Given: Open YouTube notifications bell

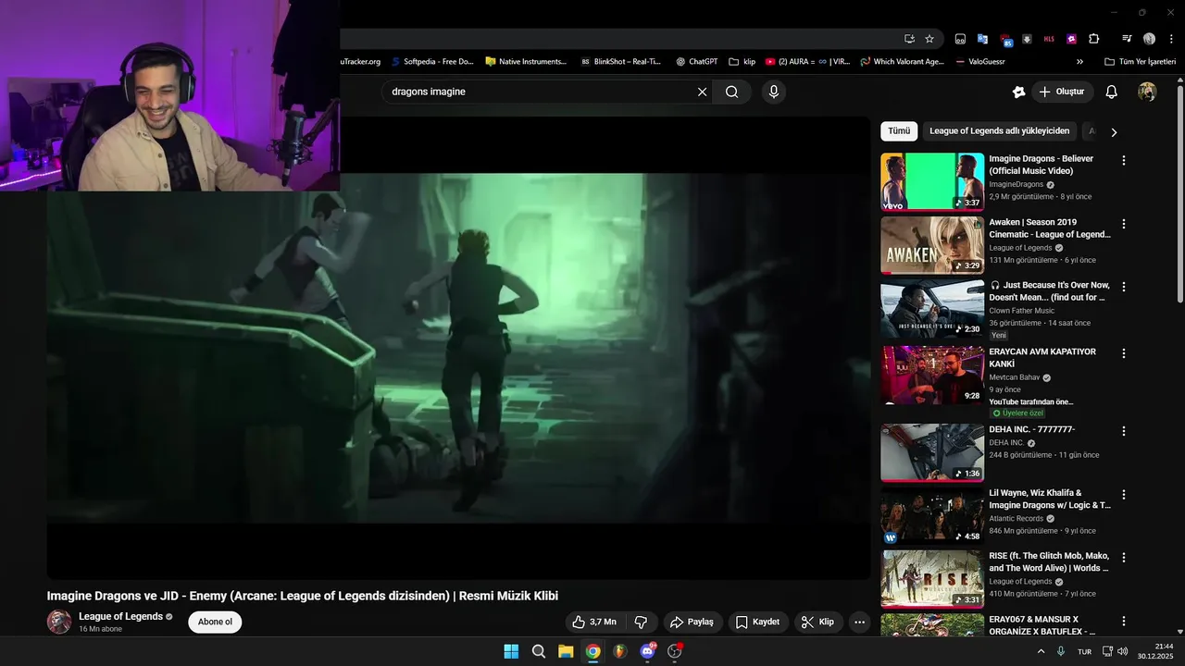Looking at the screenshot, I should [x=1112, y=92].
